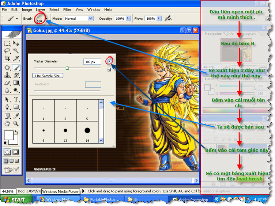Select the Magic Wand tool
Viewport: 275px width, 206px height.
pyautogui.click(x=16, y=51)
